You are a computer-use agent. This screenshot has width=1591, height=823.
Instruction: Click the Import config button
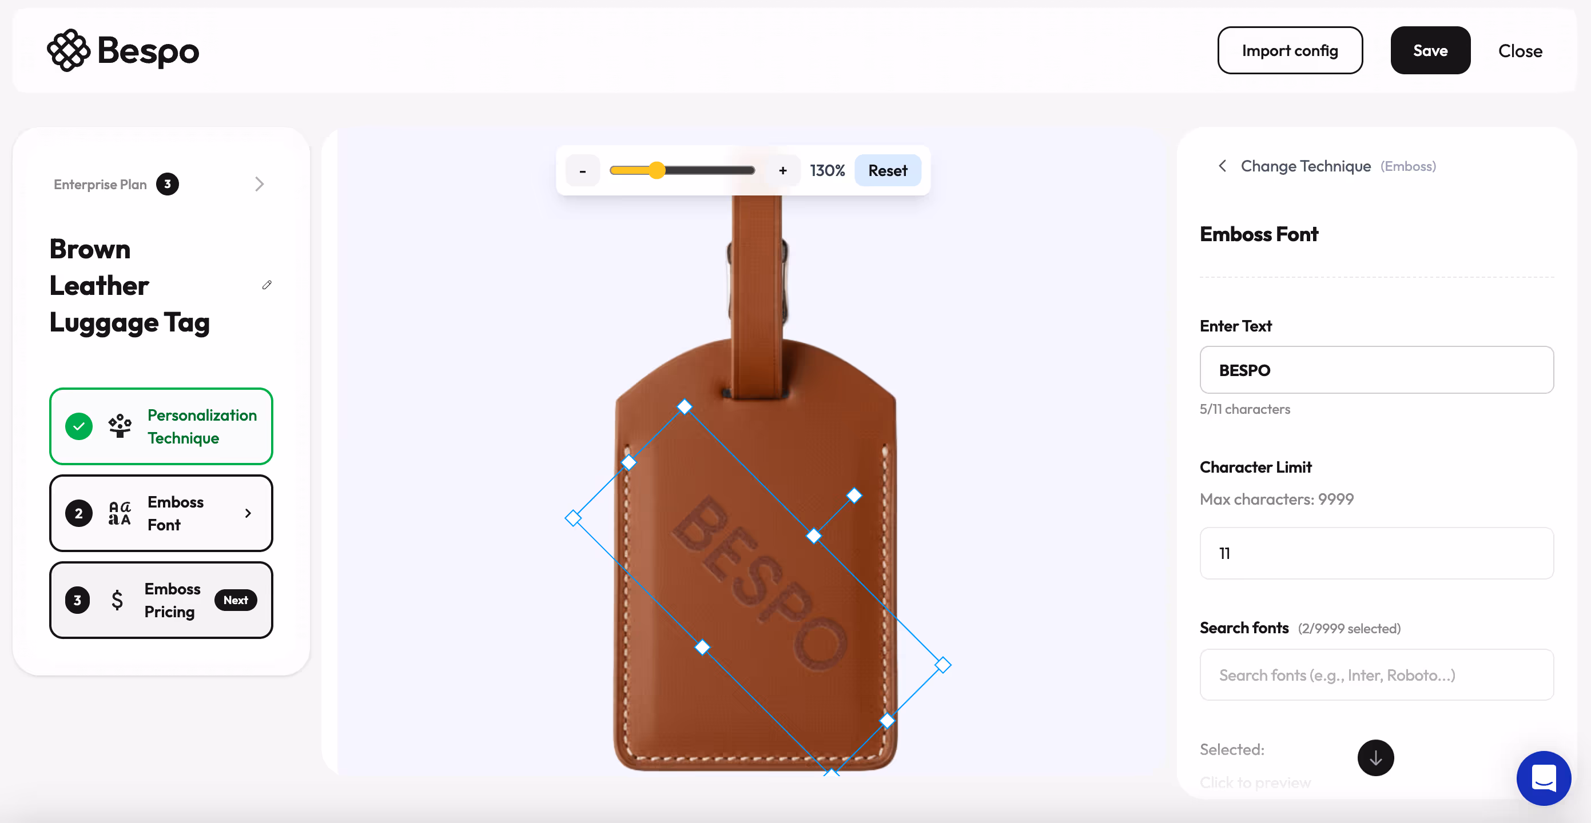click(x=1290, y=51)
